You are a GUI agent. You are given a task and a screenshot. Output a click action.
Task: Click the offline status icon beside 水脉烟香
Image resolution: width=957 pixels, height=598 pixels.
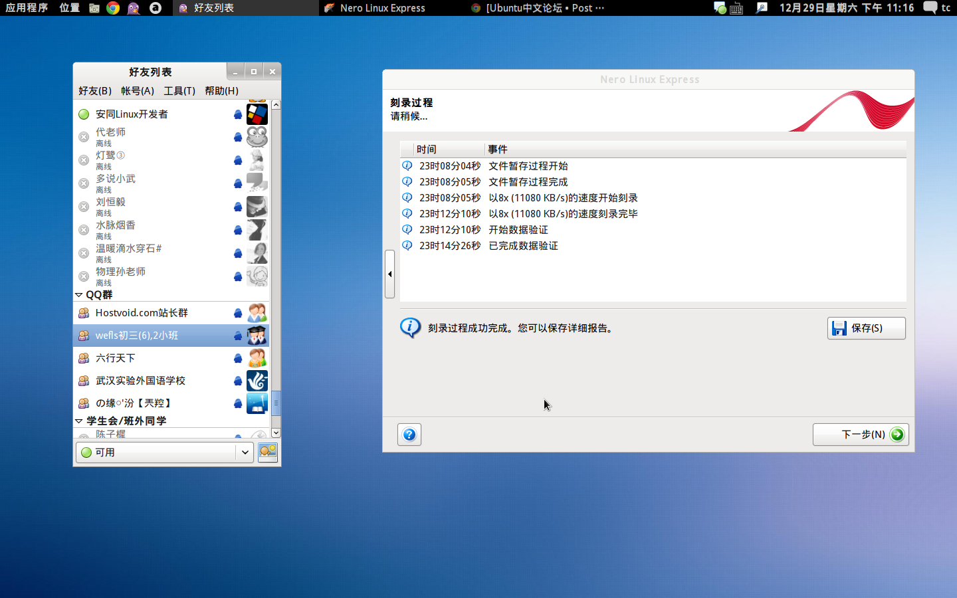(x=84, y=230)
